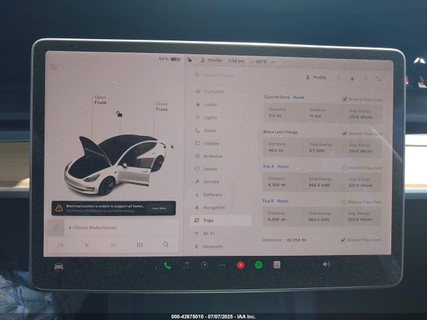Adjust volume via speaker icon
Image resolution: width=427 pixels, height=320 pixels.
(326, 264)
